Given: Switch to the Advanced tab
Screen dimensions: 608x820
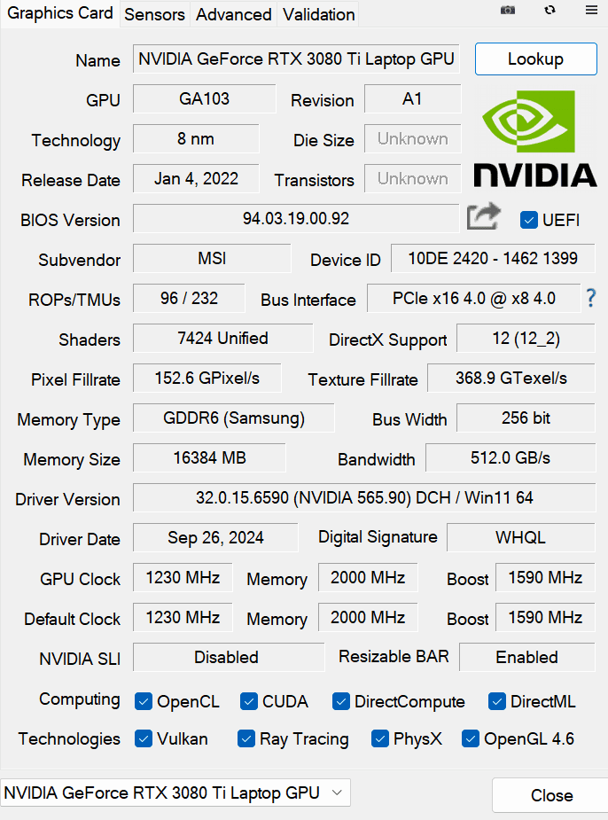Looking at the screenshot, I should tap(234, 14).
